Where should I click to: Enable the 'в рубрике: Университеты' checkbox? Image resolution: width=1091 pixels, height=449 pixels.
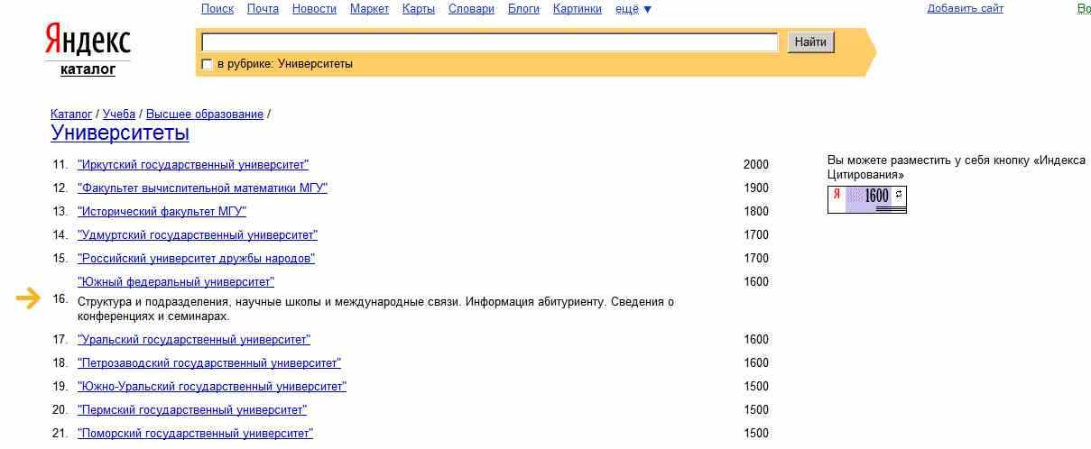pyautogui.click(x=207, y=65)
